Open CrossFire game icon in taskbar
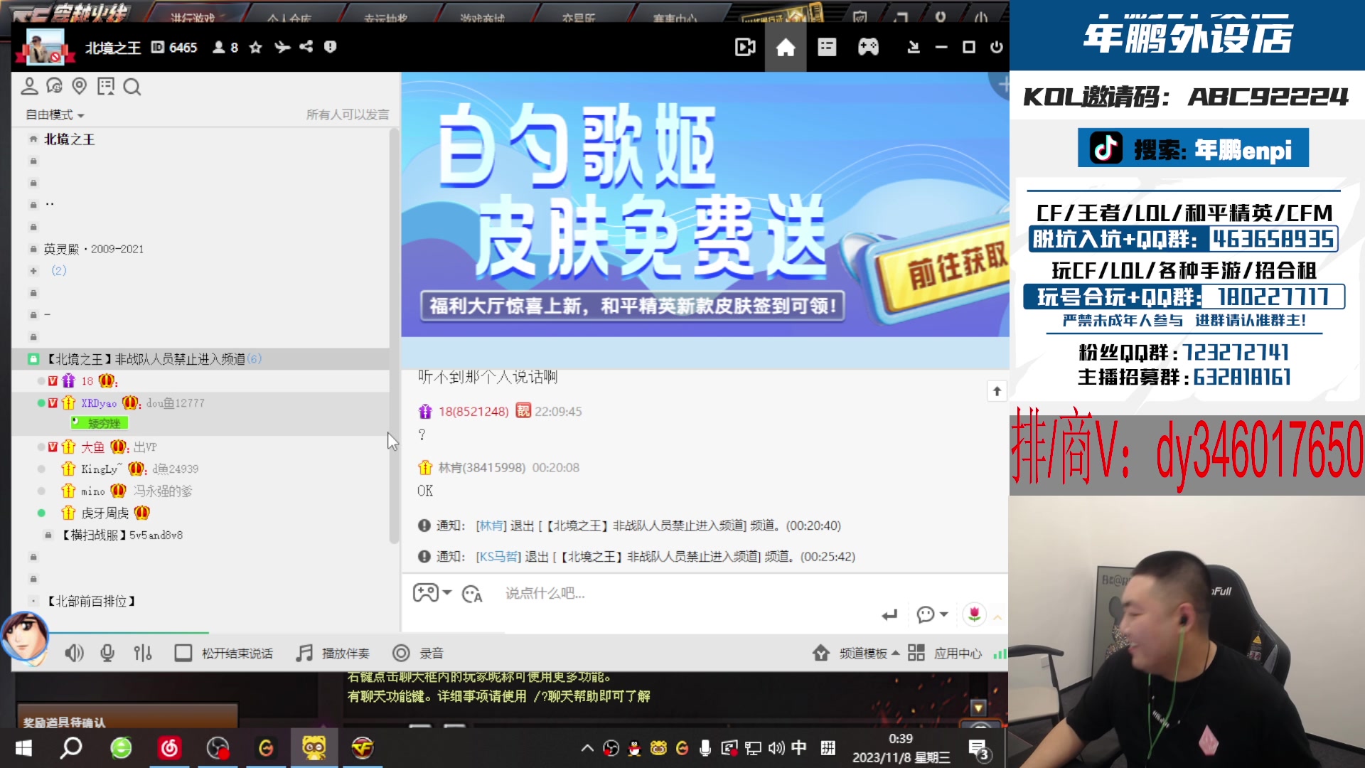 [x=363, y=748]
